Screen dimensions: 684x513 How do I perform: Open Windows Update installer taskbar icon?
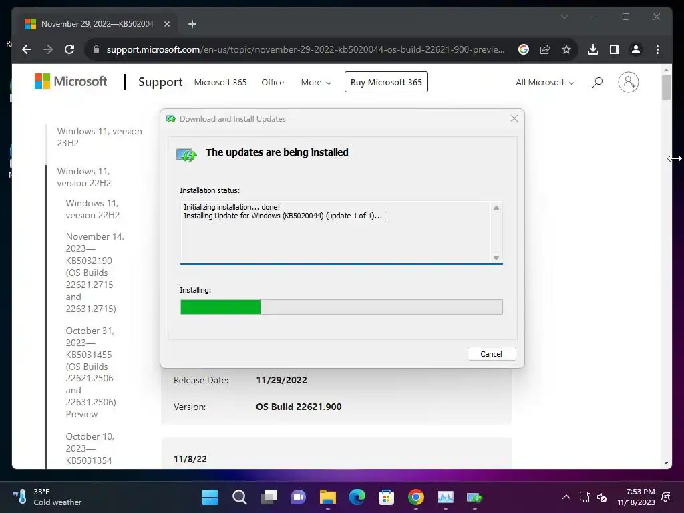[x=475, y=497]
